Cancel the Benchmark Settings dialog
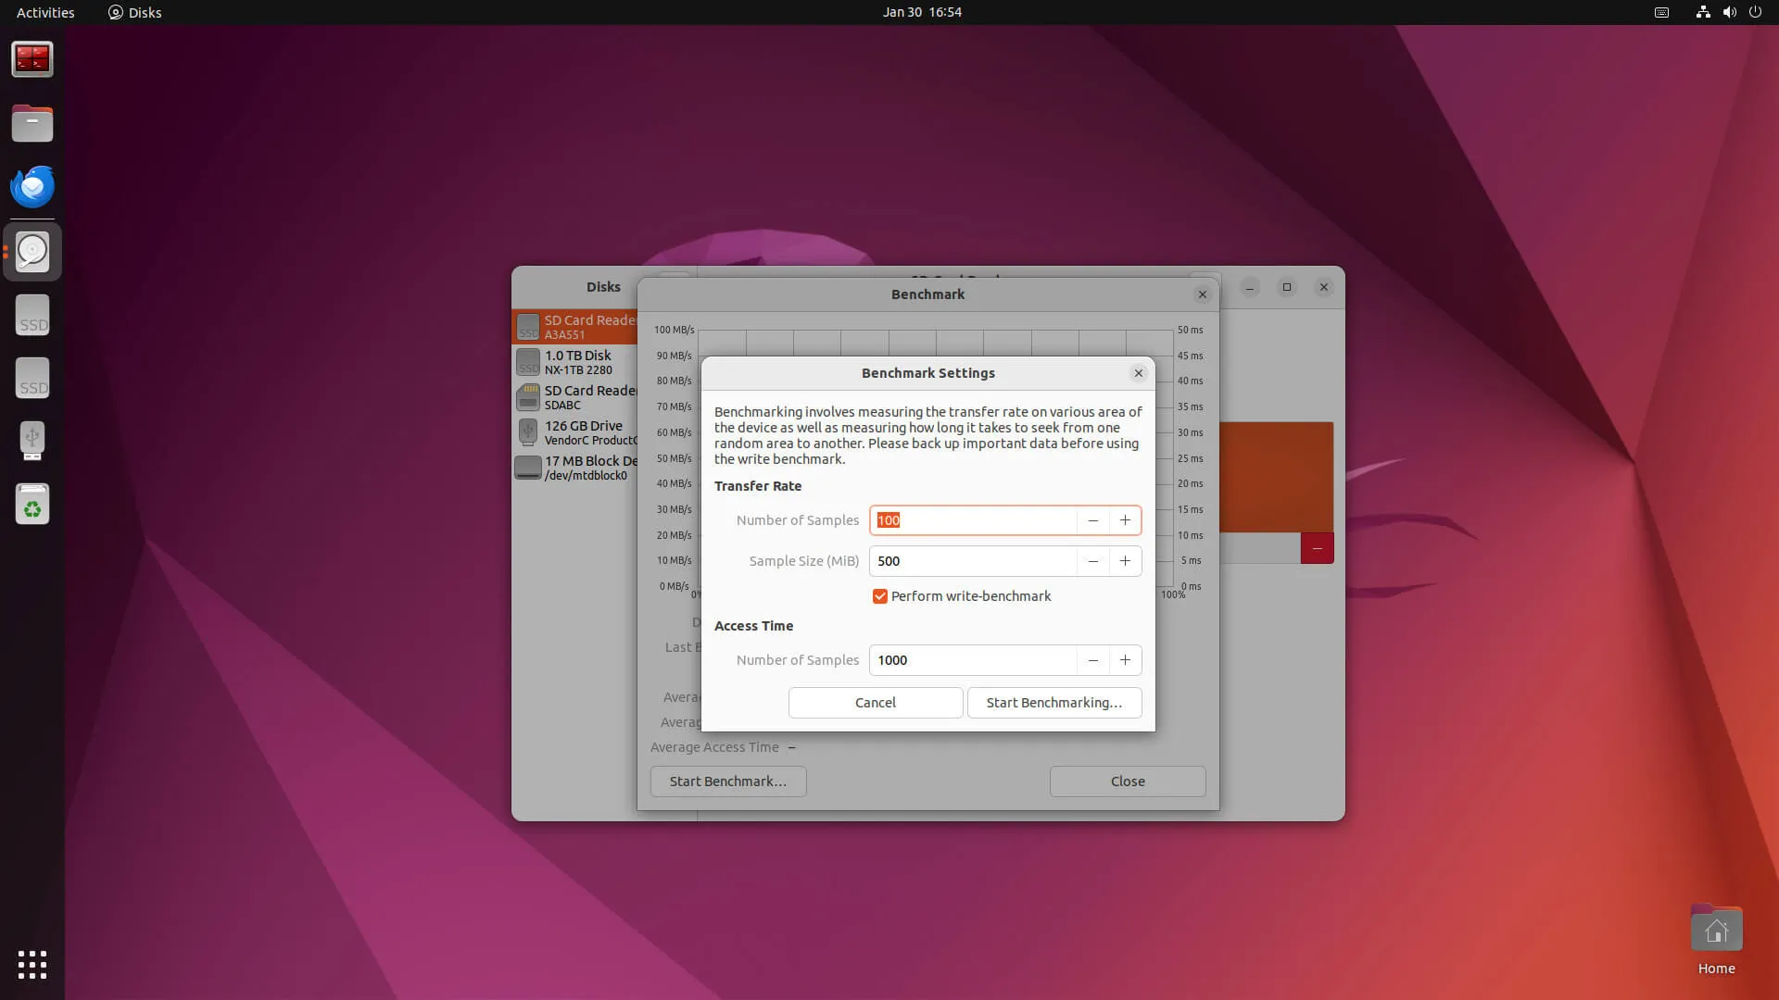1779x1000 pixels. (x=875, y=703)
